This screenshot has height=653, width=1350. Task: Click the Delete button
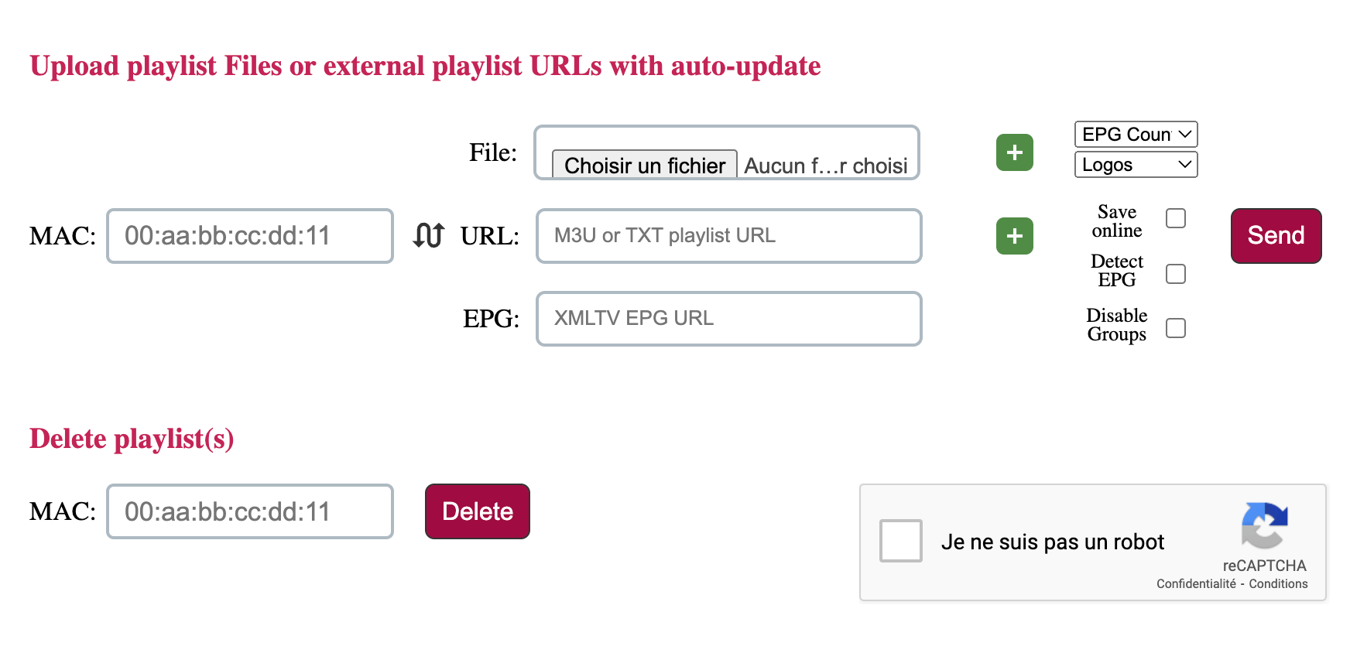point(477,511)
